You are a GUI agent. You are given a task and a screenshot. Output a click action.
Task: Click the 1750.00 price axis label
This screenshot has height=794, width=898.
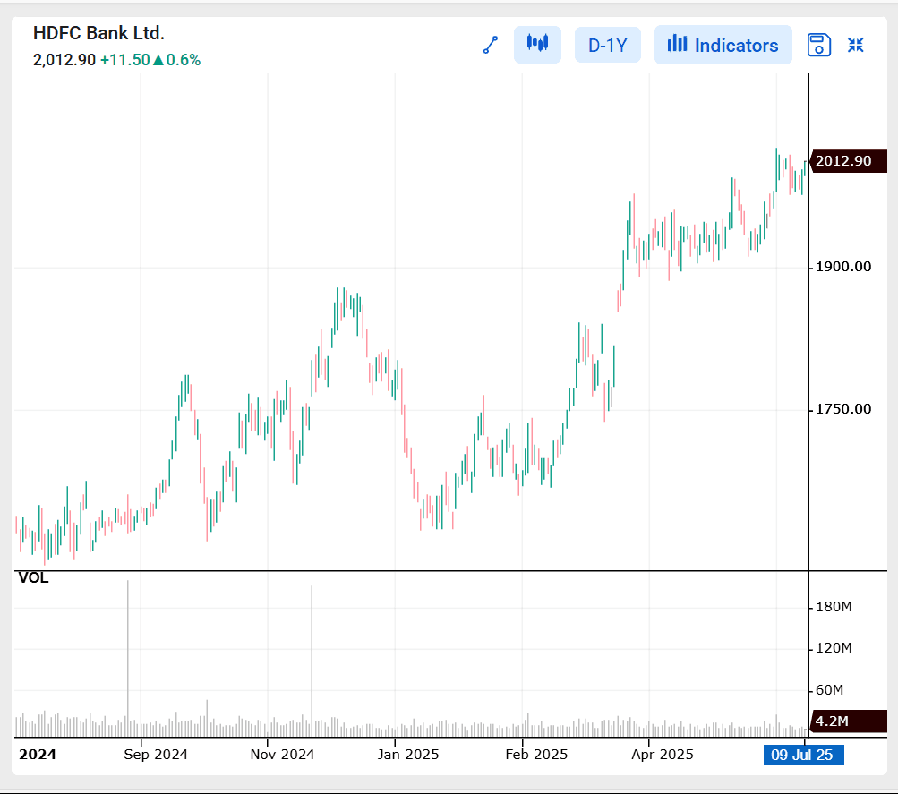click(x=843, y=409)
